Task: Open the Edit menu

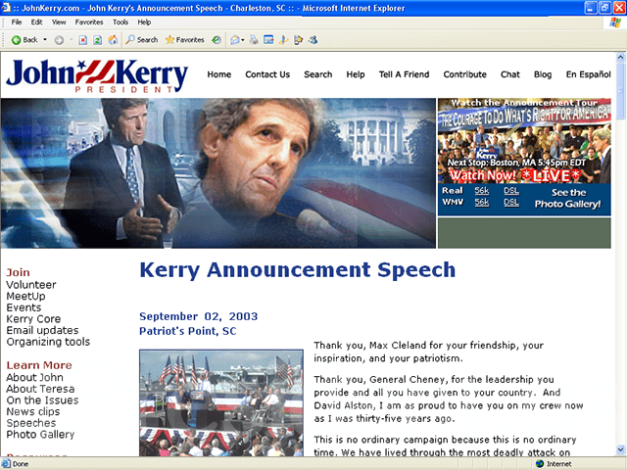Action: click(x=36, y=23)
